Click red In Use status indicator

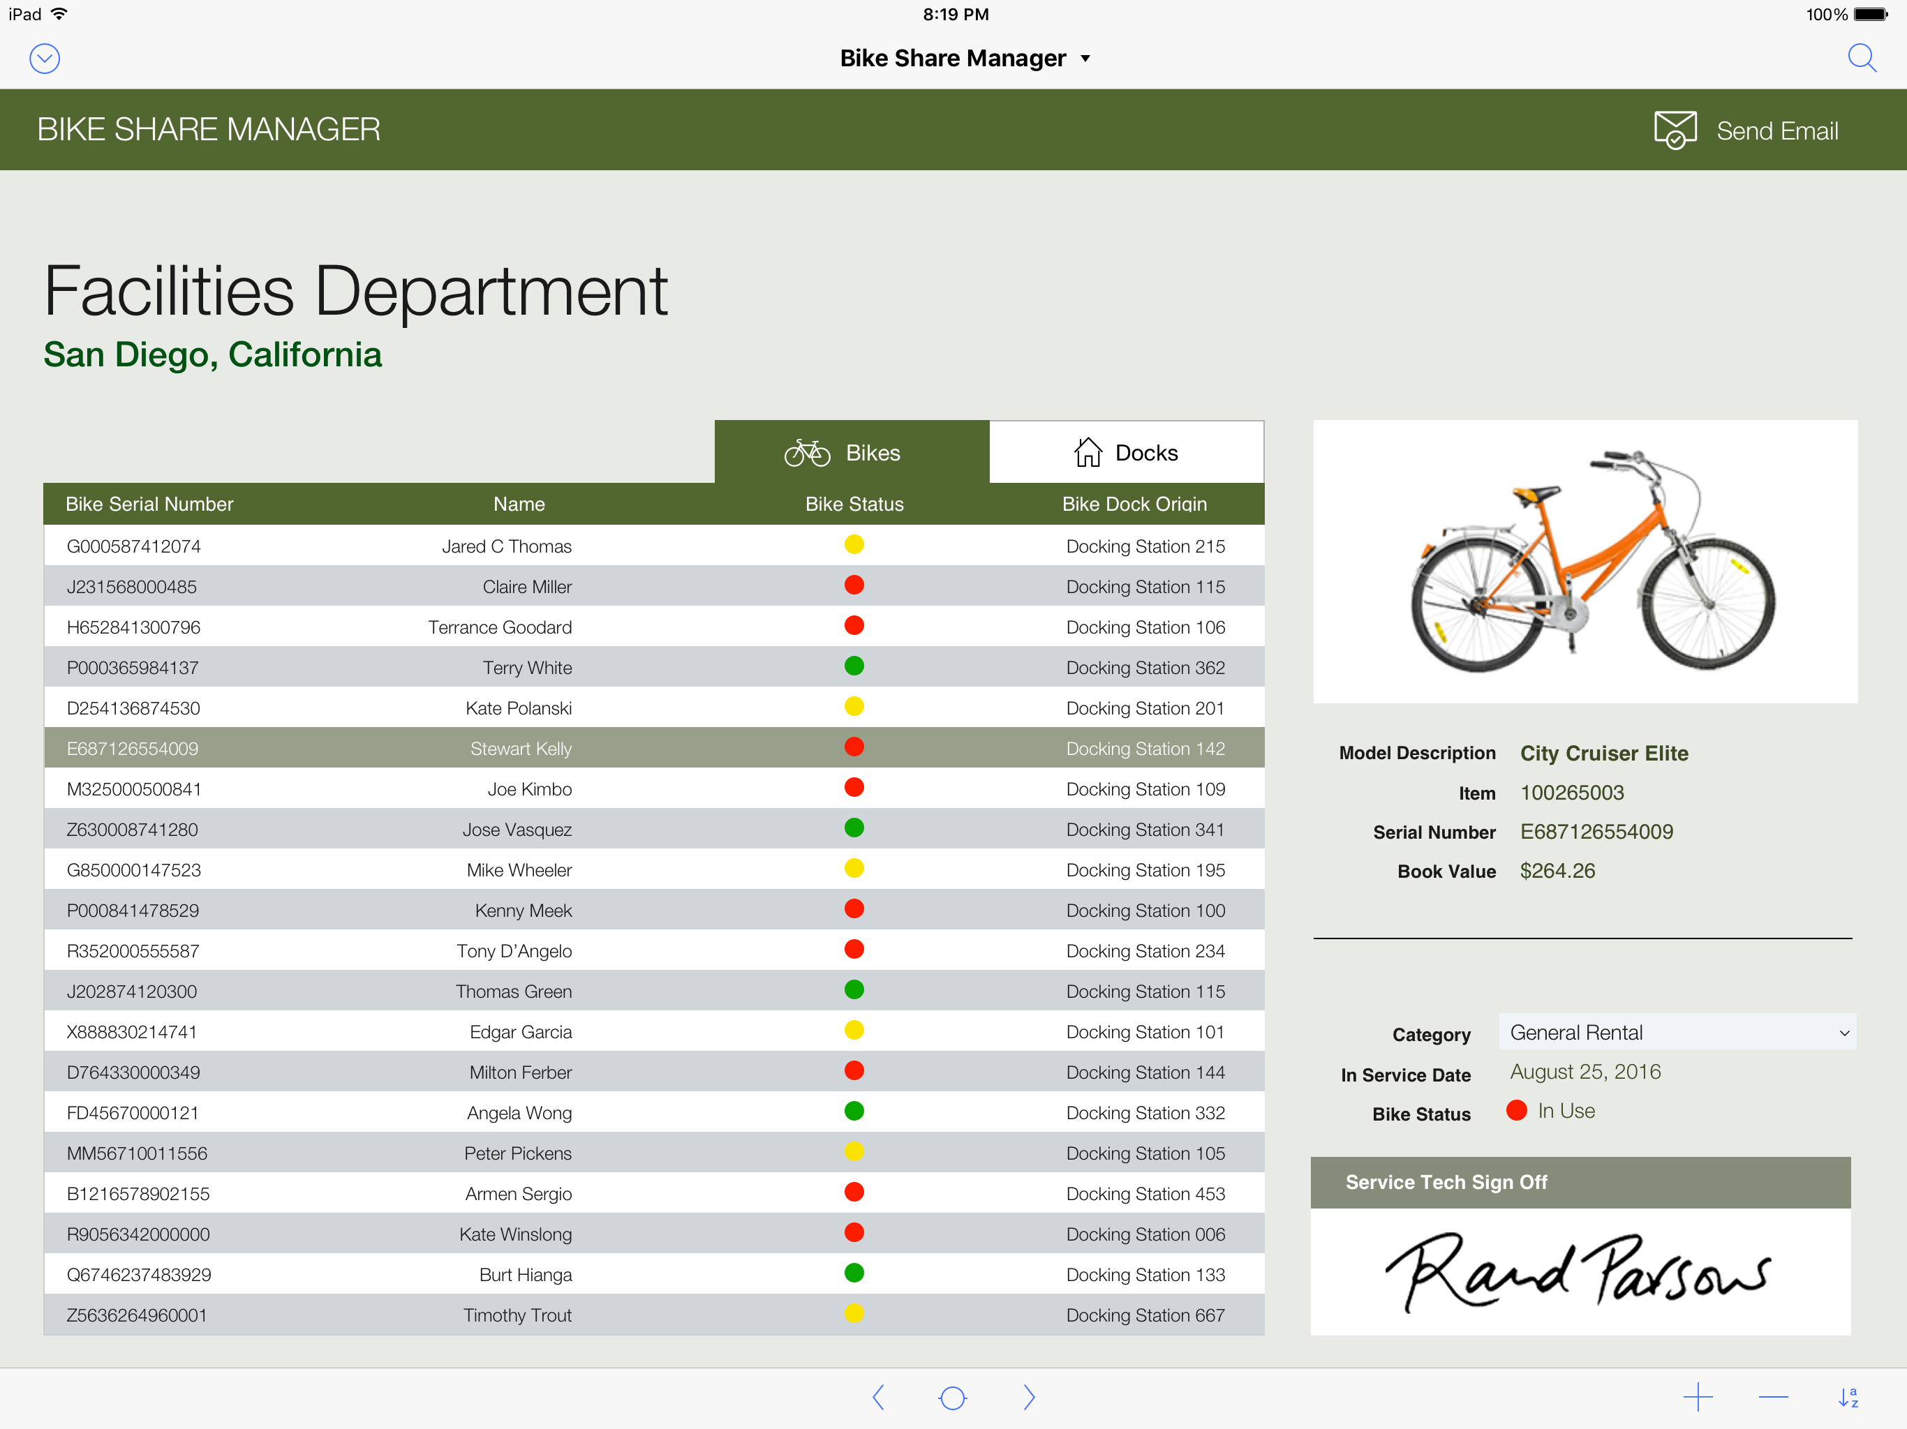pos(1517,1111)
